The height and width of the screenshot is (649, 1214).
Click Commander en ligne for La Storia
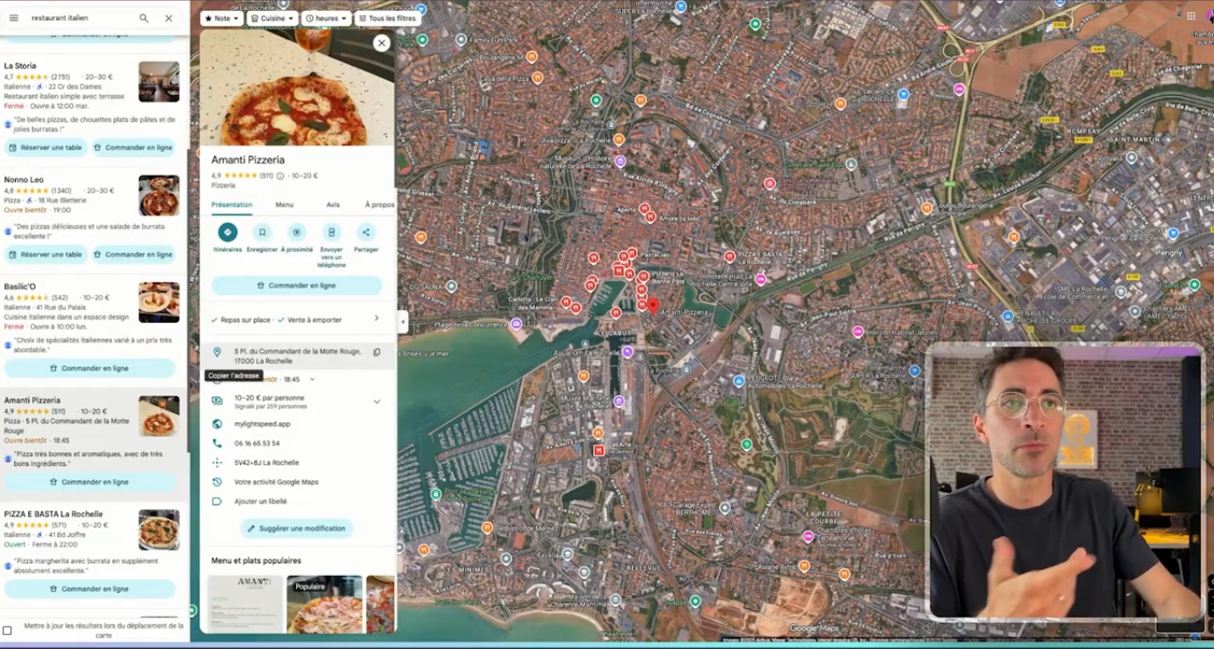pos(133,148)
